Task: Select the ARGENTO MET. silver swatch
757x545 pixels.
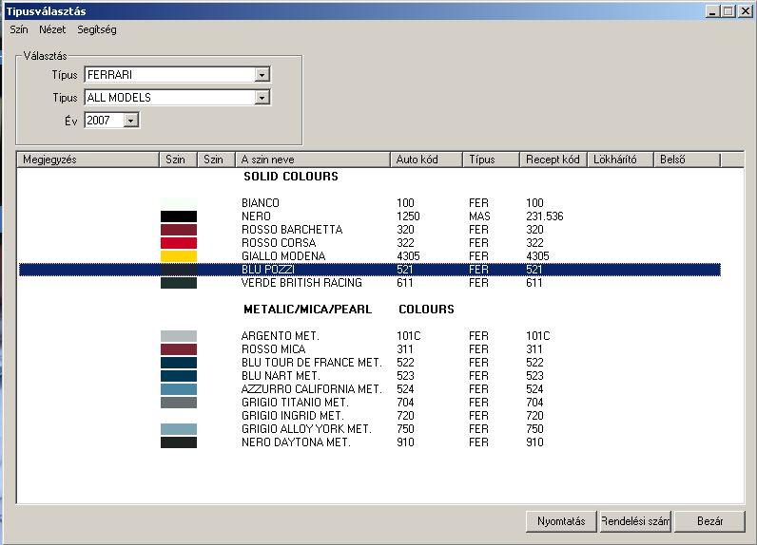Action: pyautogui.click(x=179, y=336)
